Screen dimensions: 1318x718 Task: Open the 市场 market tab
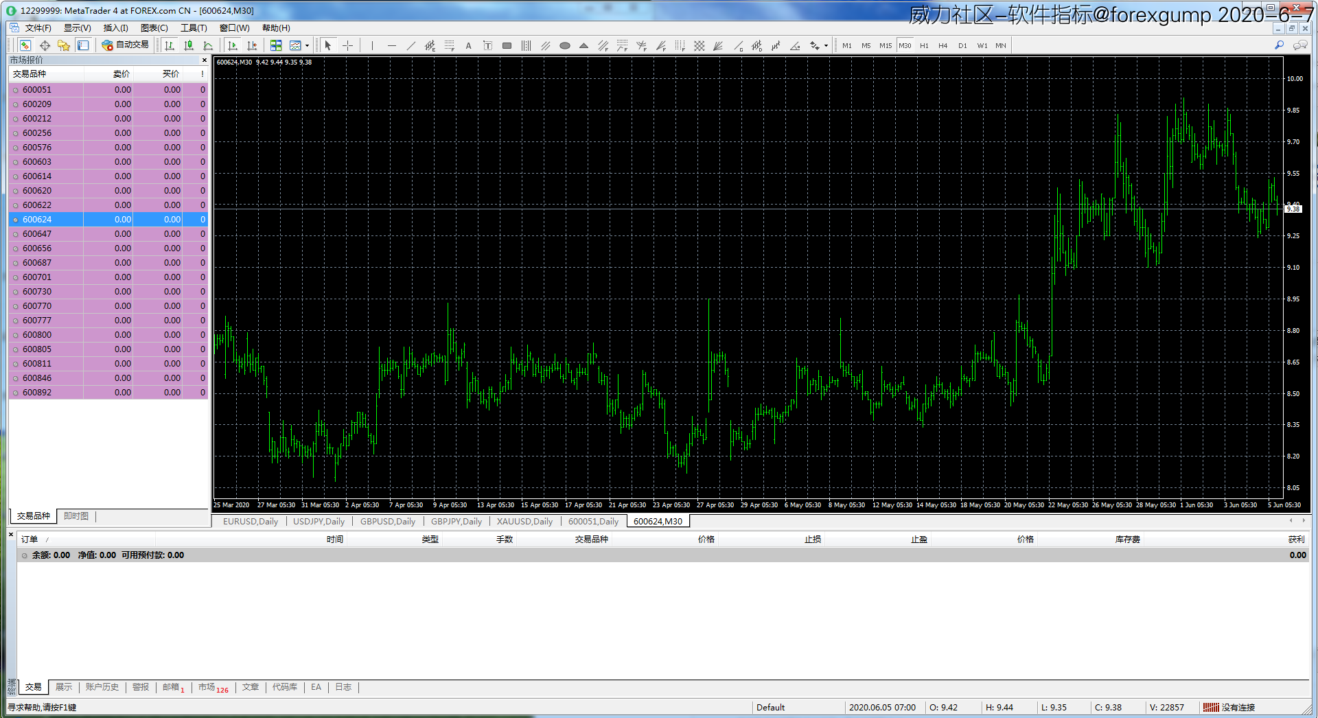point(213,686)
